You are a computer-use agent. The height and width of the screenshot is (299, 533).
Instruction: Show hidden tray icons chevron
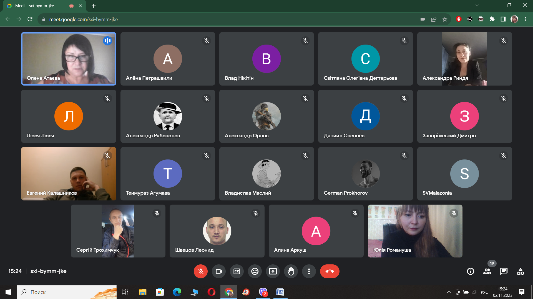point(449,292)
